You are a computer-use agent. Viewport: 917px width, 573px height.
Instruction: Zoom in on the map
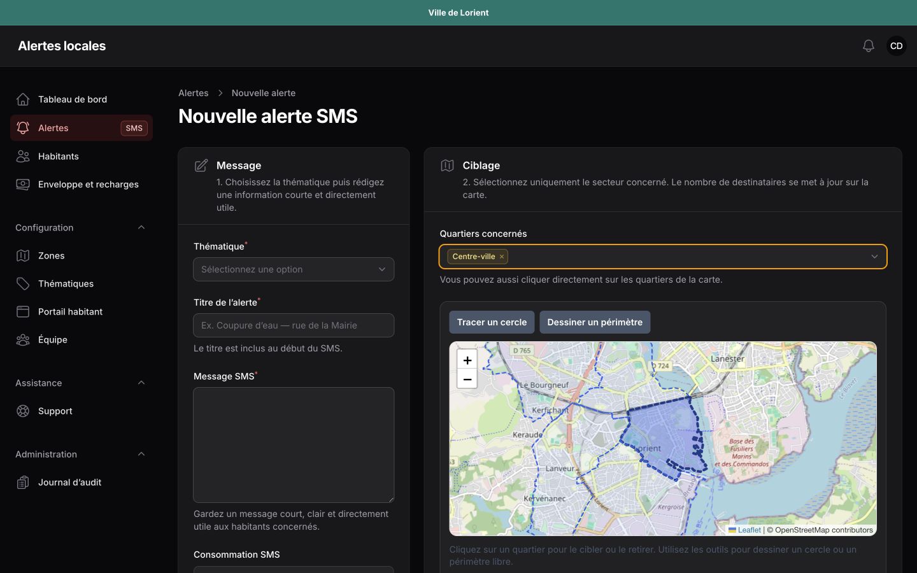(467, 360)
